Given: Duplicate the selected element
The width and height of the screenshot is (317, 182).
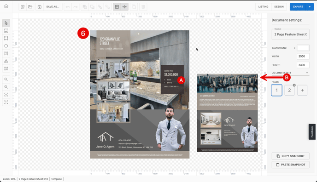Looking at the screenshot, I should (134, 7).
